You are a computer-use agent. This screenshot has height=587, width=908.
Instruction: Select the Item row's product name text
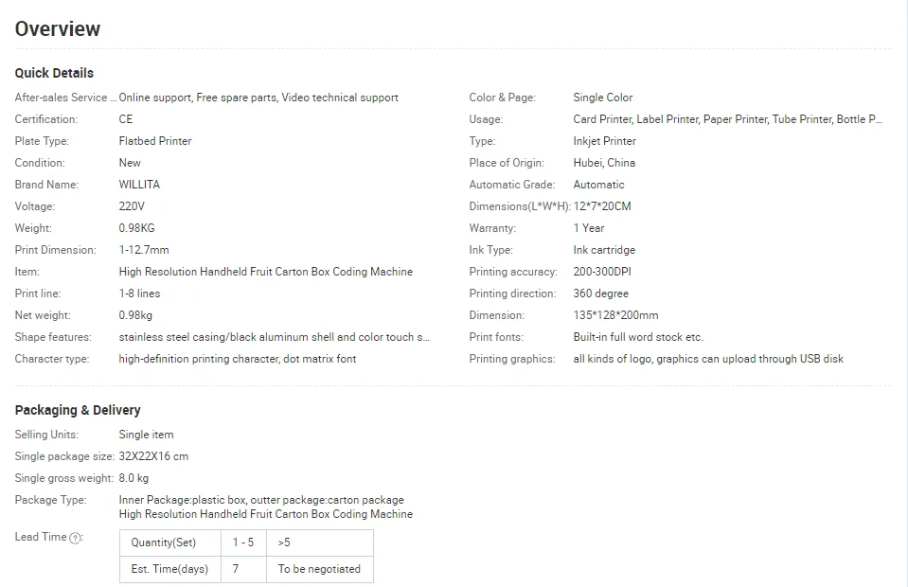[266, 272]
